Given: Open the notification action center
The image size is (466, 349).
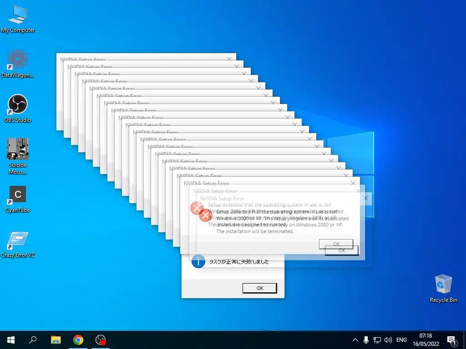Looking at the screenshot, I should [x=451, y=340].
